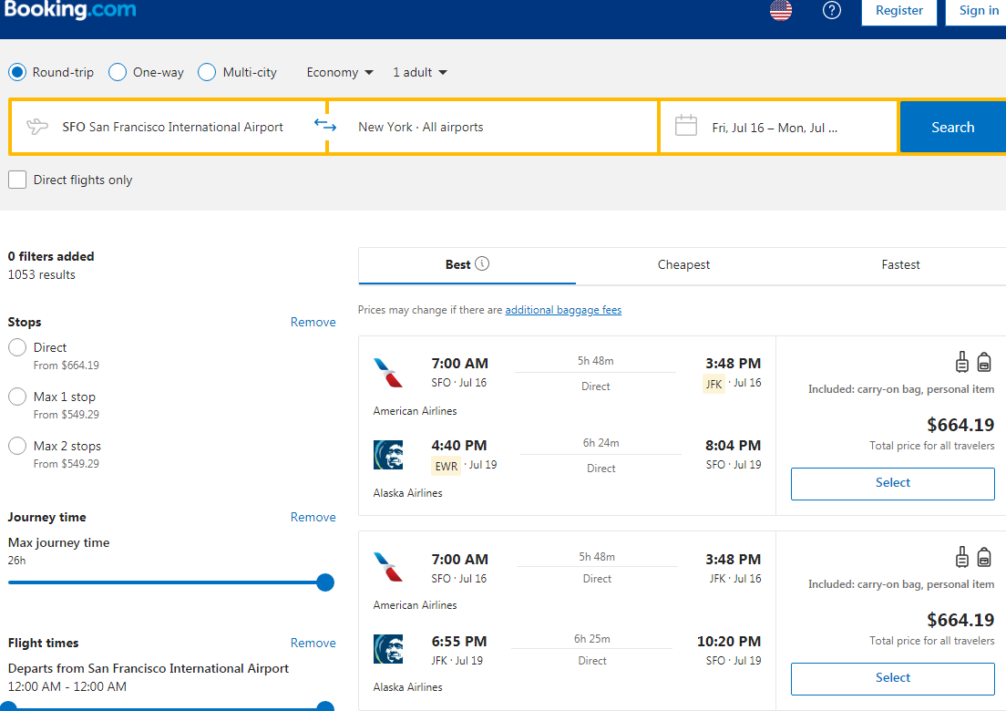Click the carry-on bag icon
Screen dimensions: 1006x711
(962, 361)
